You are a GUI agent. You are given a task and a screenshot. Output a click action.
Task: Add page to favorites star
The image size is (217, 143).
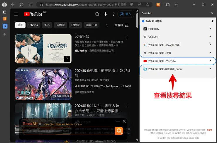[x=148, y=5]
